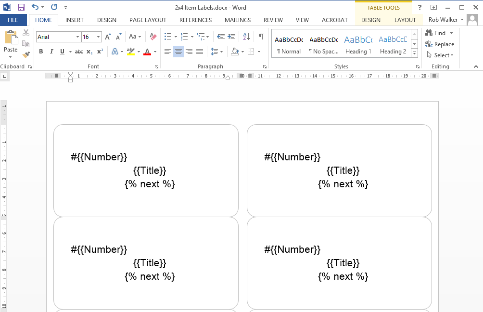
Task: Switch to the MAILINGS tab
Action: click(237, 20)
